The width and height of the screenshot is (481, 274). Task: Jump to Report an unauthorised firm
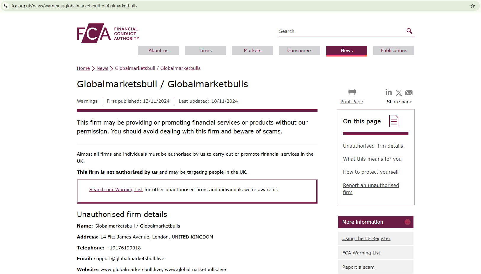point(371,189)
